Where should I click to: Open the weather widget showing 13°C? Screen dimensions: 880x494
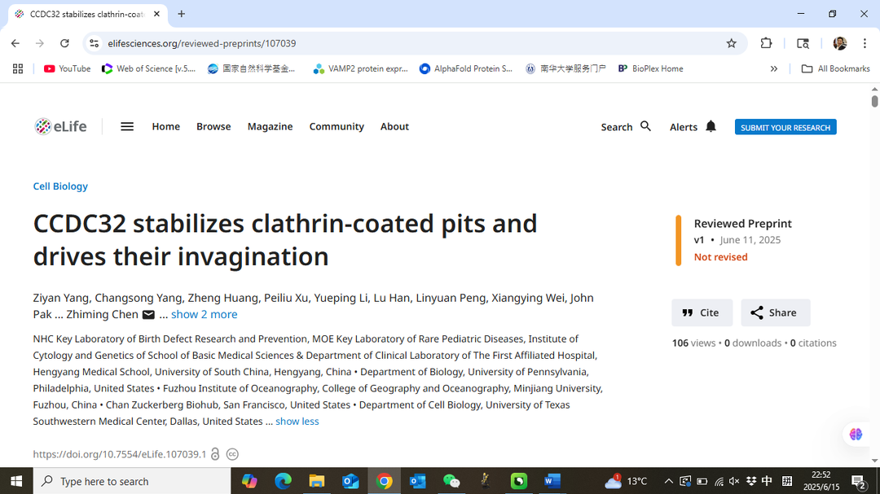[x=627, y=481]
